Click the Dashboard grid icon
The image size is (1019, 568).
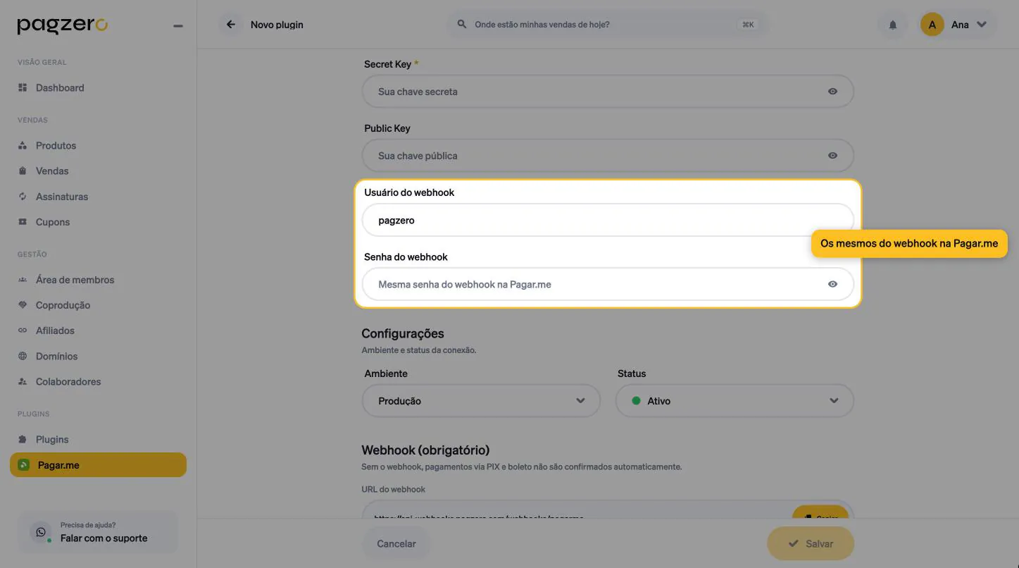[23, 88]
